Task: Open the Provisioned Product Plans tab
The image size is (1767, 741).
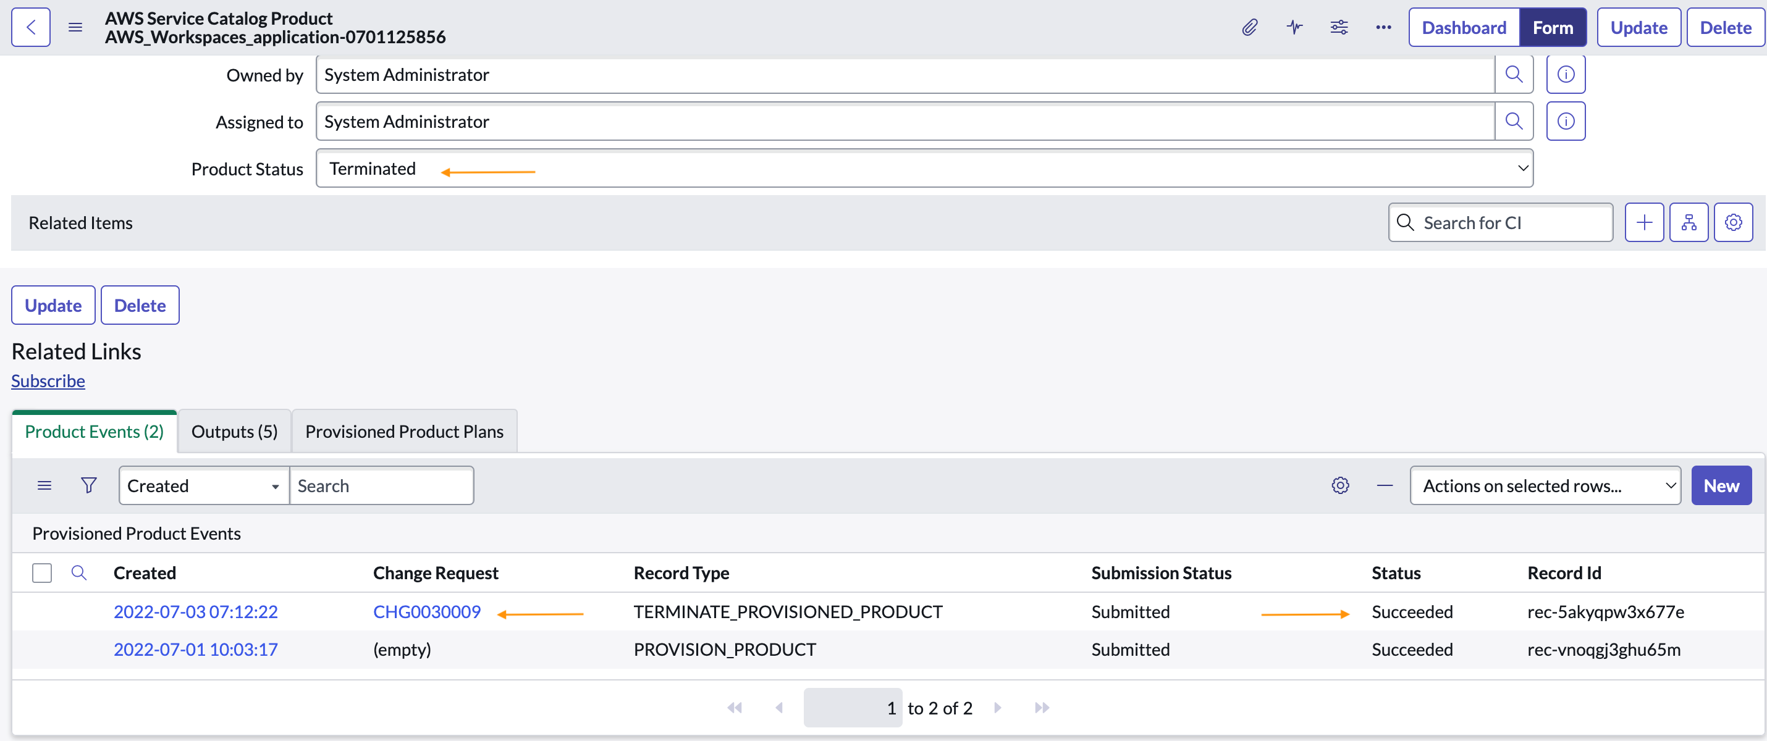Action: (404, 430)
